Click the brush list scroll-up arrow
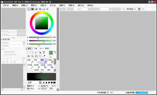The width and height of the screenshot is (157, 95). (55, 60)
